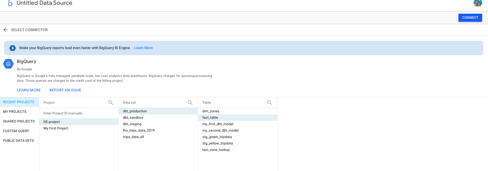
Task: Click the Data set column header
Action: 129,103
